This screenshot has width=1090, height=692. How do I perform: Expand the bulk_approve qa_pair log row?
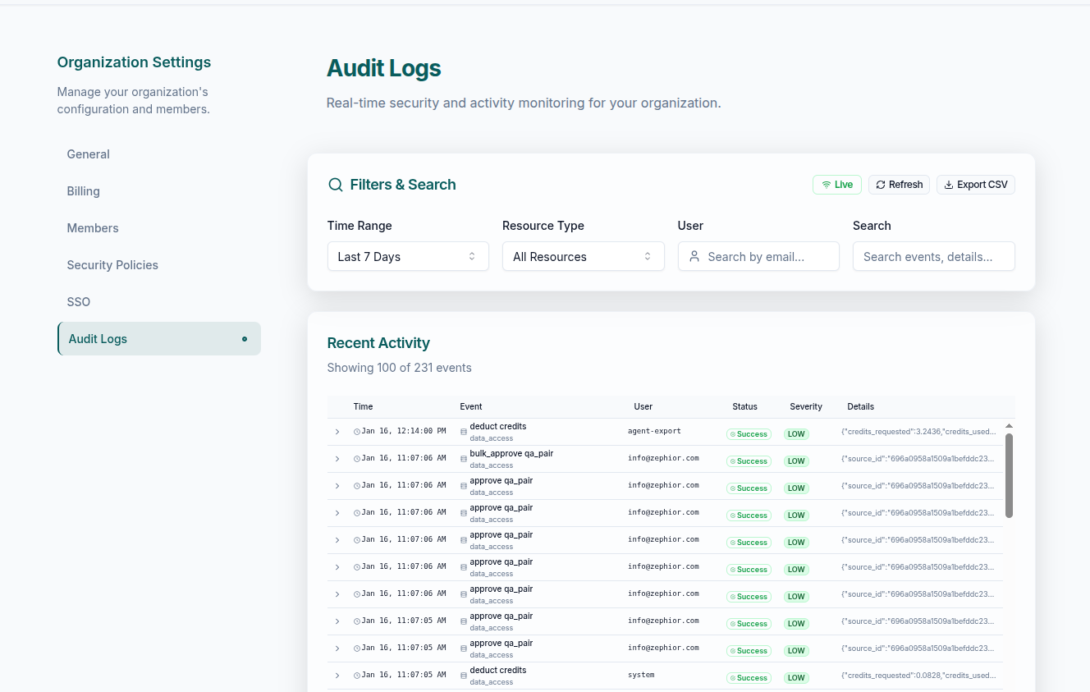[337, 459]
